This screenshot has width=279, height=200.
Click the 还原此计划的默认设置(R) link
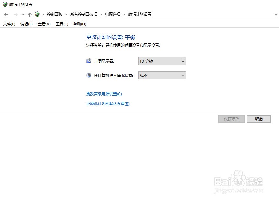[108, 104]
